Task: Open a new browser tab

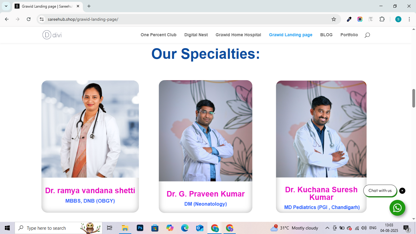Action: point(89,6)
